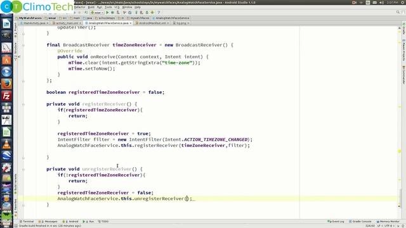Click the UTF-8 encoding selector in status bar
The height and width of the screenshot is (228, 406).
pyautogui.click(x=390, y=226)
